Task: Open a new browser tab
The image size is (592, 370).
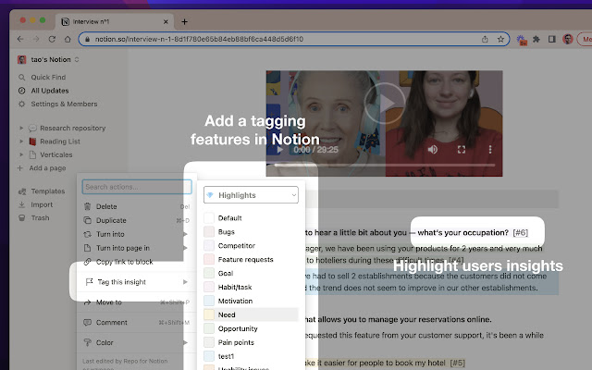Action: pyautogui.click(x=184, y=22)
